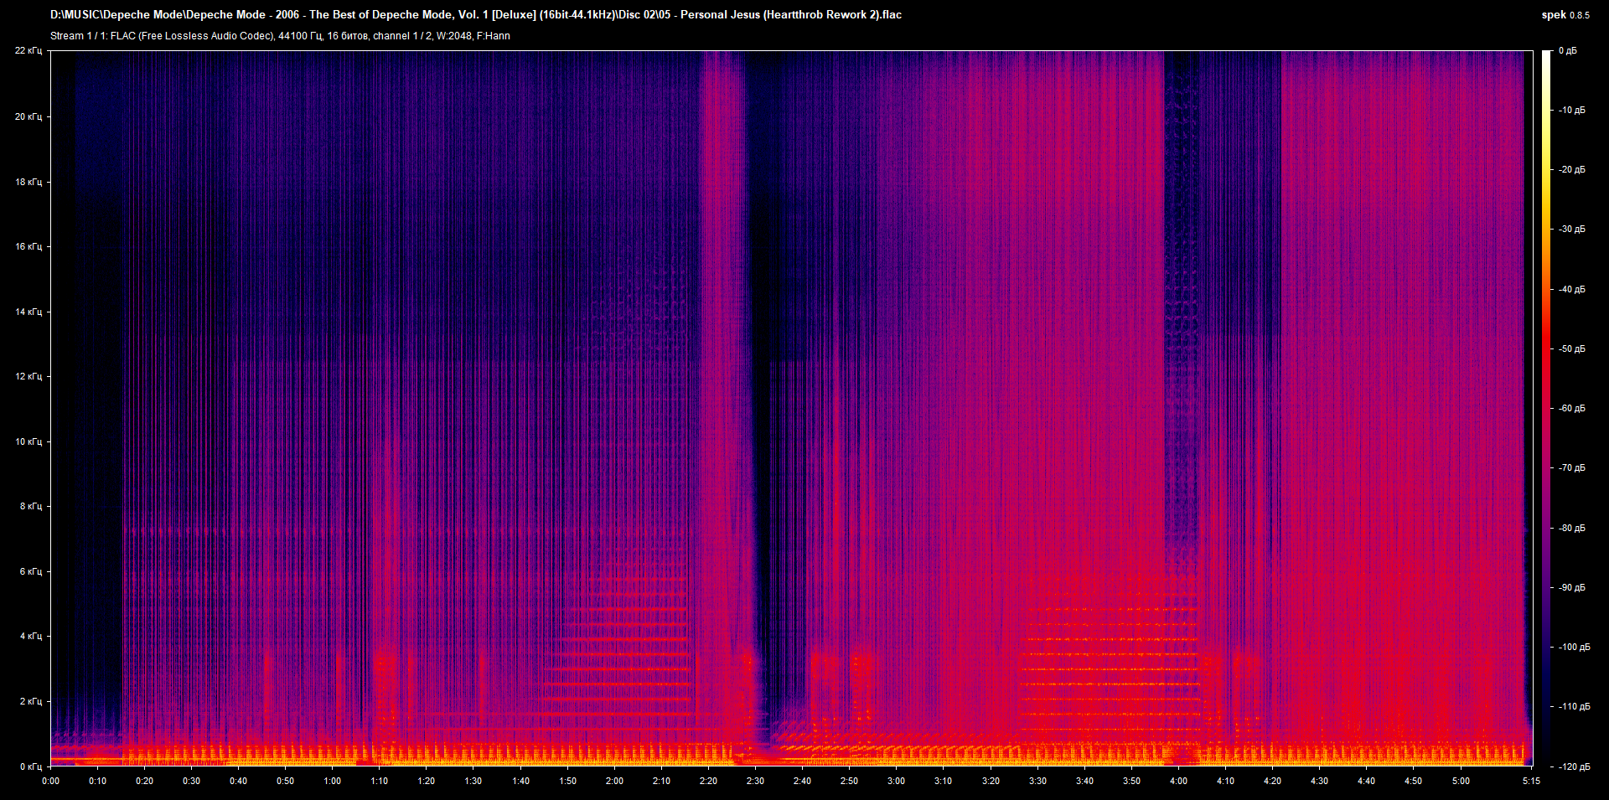Click the FLAC file path title text
This screenshot has width=1609, height=800.
pos(475,15)
